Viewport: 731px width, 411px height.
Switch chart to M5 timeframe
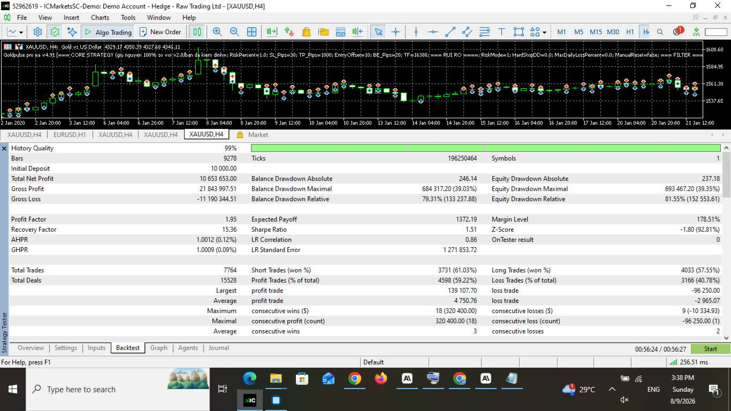(578, 32)
